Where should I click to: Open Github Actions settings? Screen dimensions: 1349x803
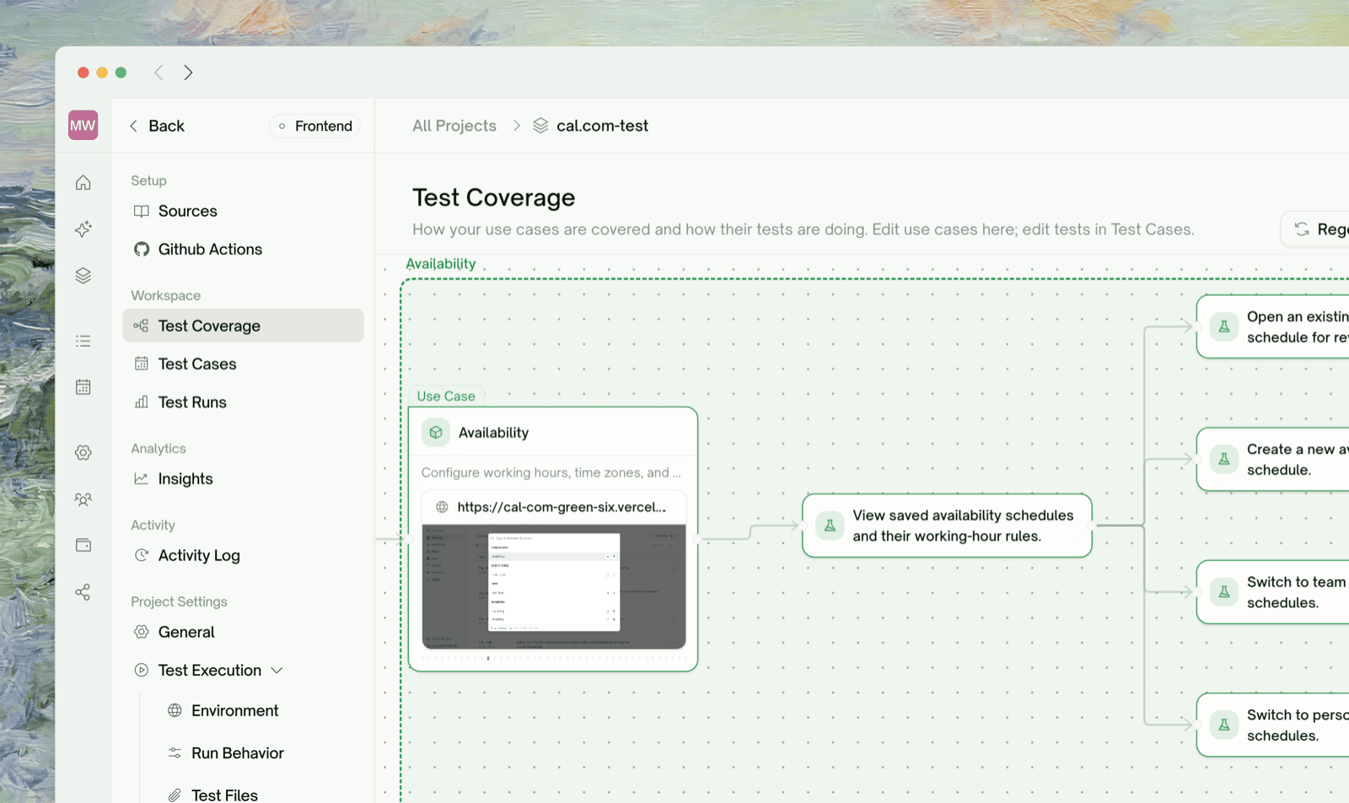[244, 249]
